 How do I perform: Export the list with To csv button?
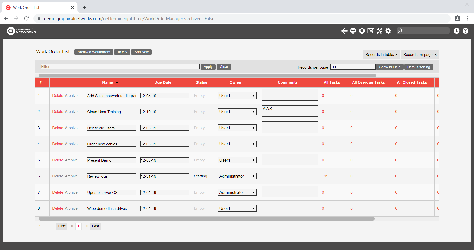coord(122,52)
